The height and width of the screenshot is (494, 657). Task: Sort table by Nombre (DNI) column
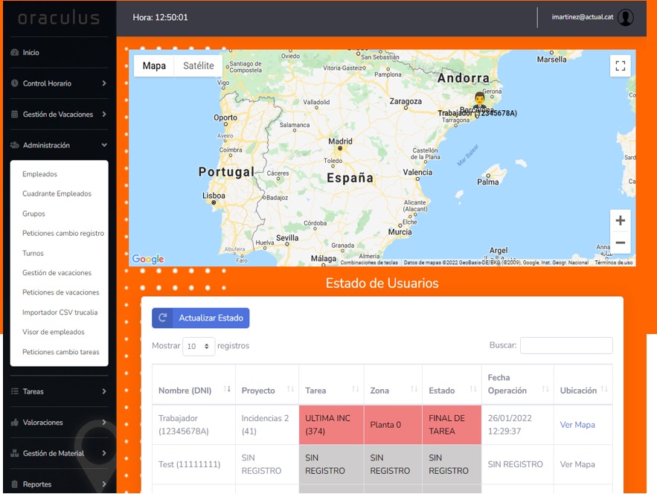point(227,390)
